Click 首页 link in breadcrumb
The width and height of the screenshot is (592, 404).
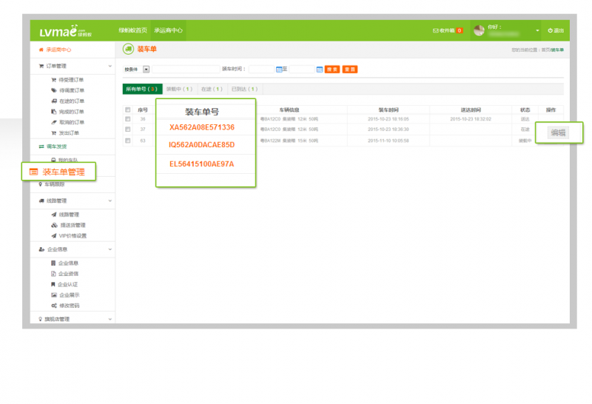[545, 50]
